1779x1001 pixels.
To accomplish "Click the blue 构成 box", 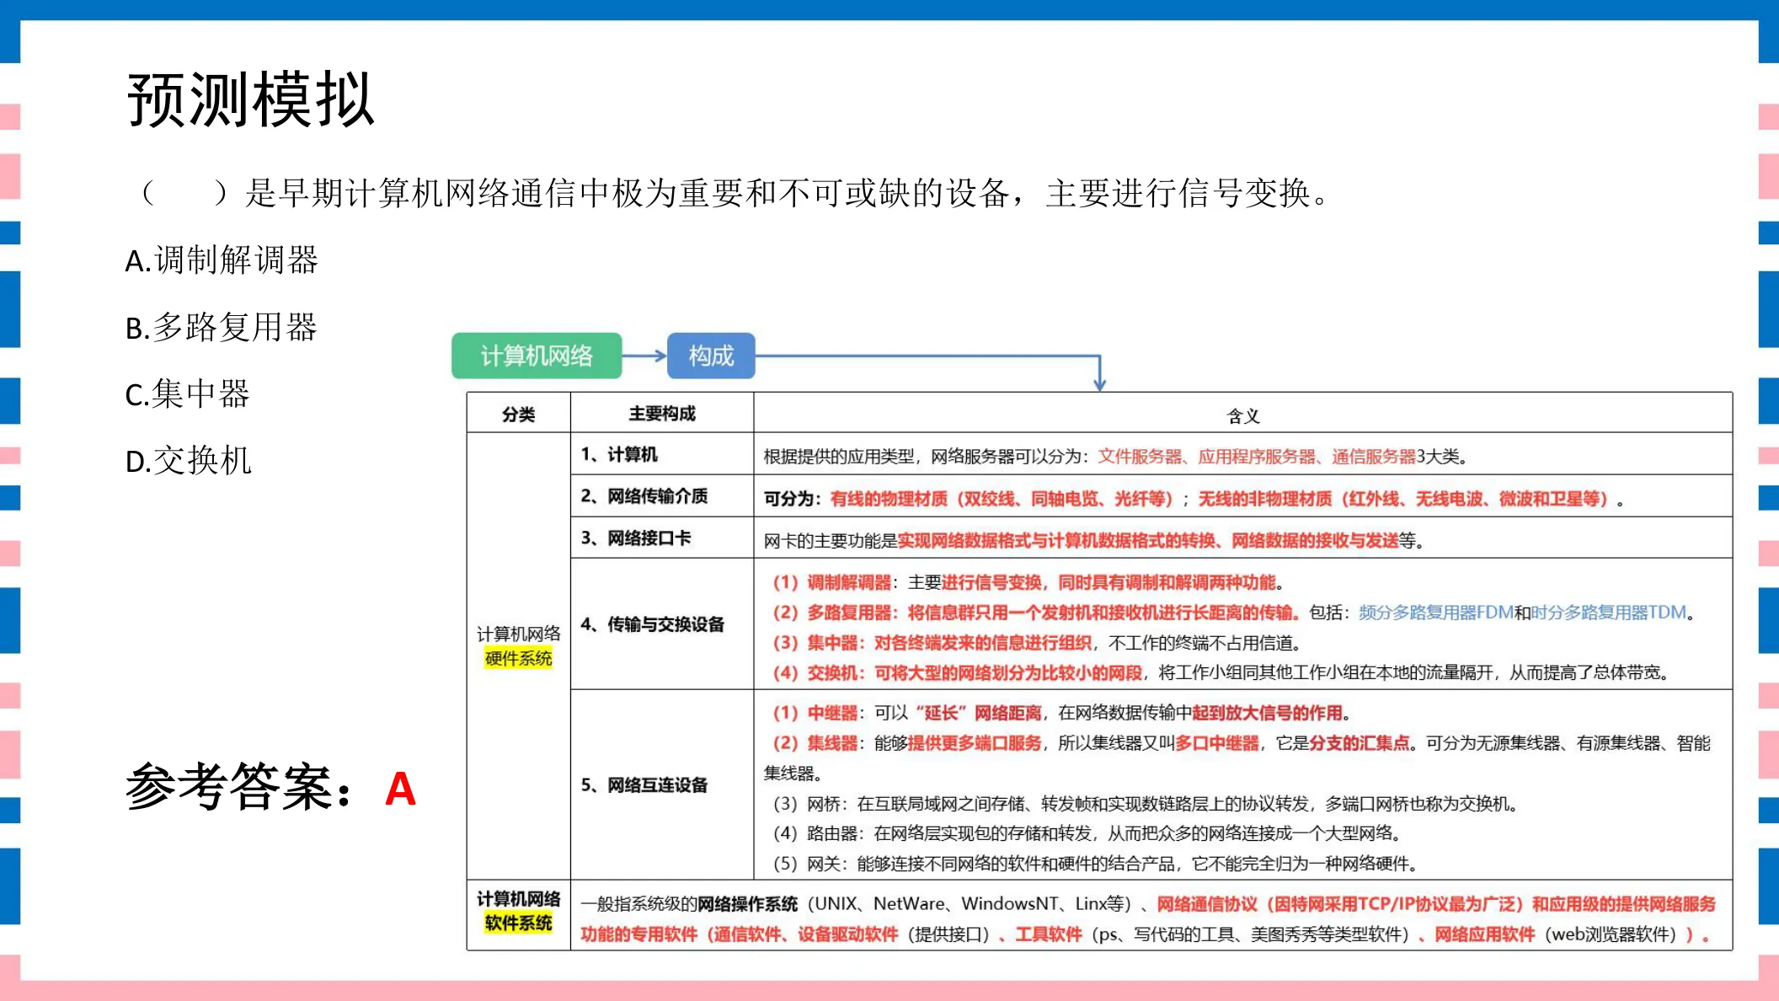I will point(711,356).
